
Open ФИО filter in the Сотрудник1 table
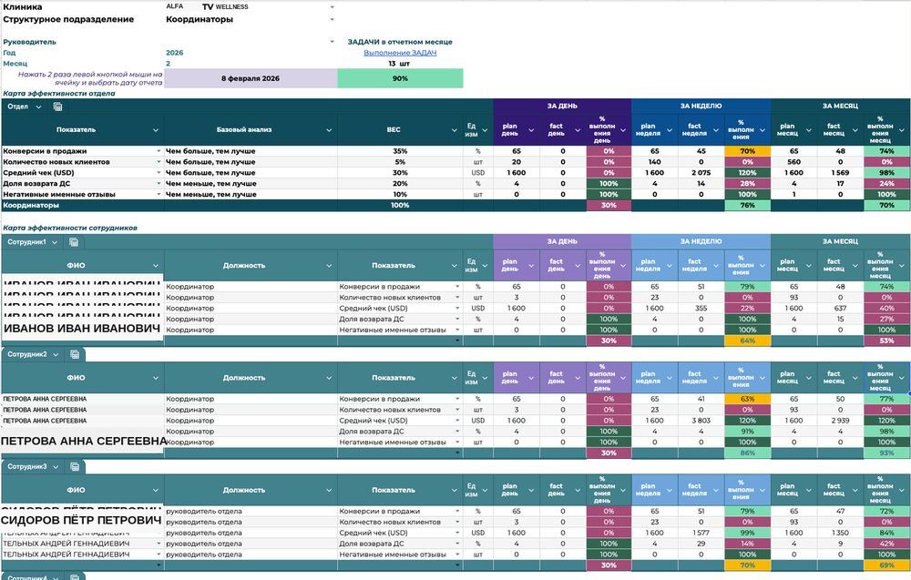click(156, 265)
